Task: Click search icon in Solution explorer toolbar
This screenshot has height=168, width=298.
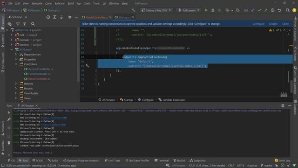Action: click(33, 24)
